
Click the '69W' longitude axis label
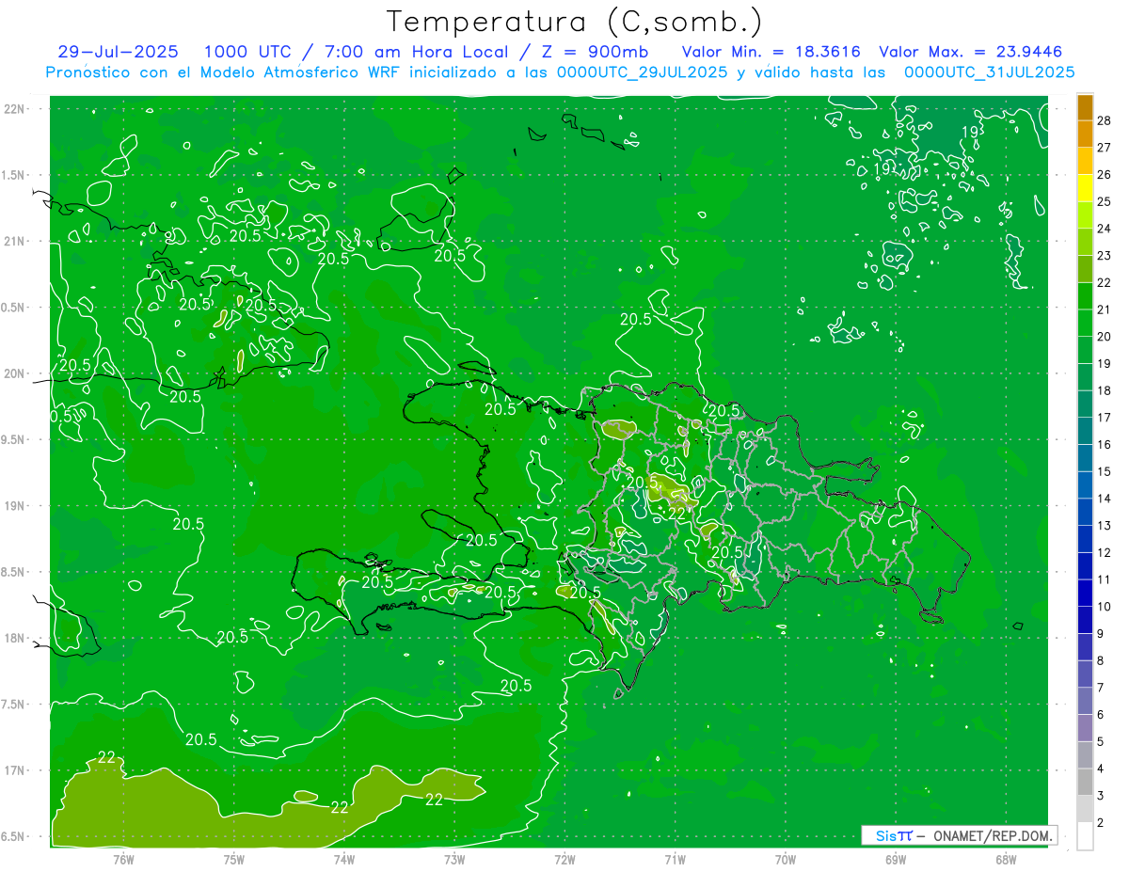(896, 858)
